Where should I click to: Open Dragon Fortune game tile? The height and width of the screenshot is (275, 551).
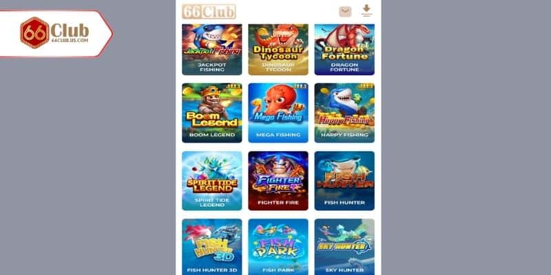click(x=344, y=49)
